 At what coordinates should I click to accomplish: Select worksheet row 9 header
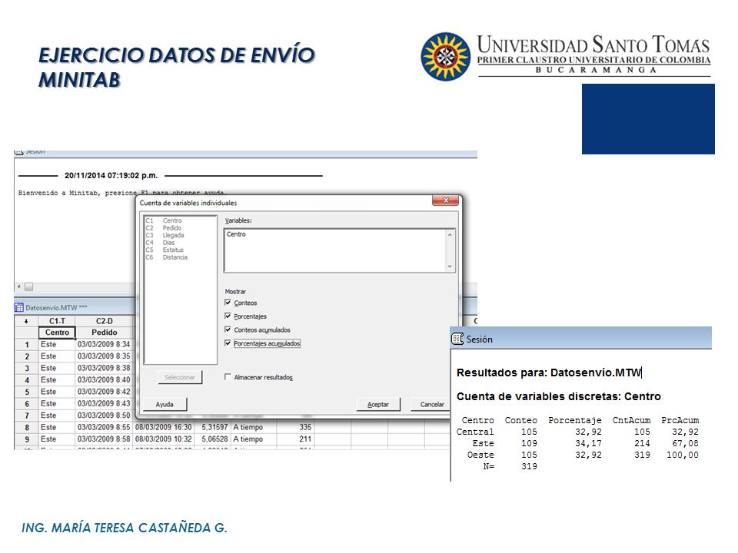(x=27, y=439)
